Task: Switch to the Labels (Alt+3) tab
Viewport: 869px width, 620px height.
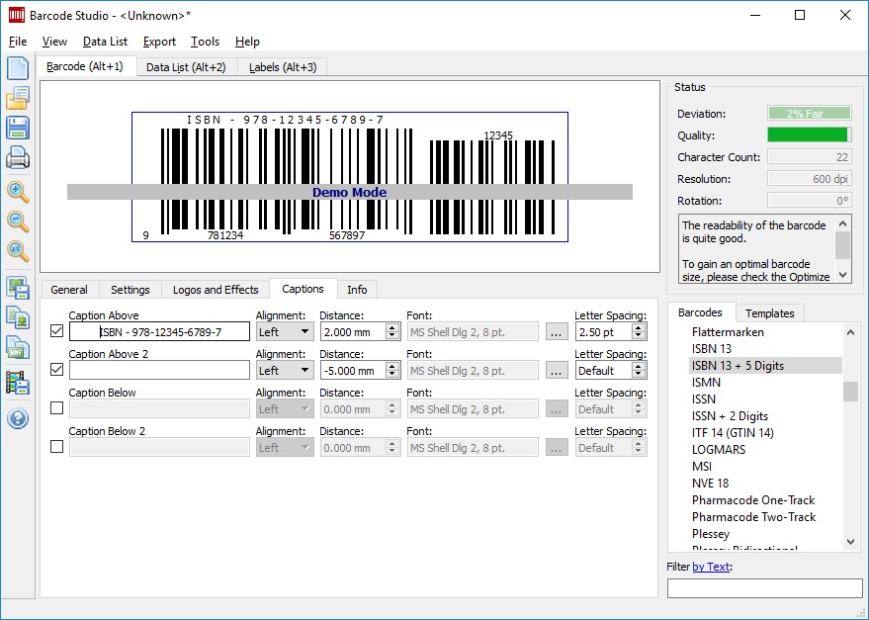Action: [x=283, y=67]
